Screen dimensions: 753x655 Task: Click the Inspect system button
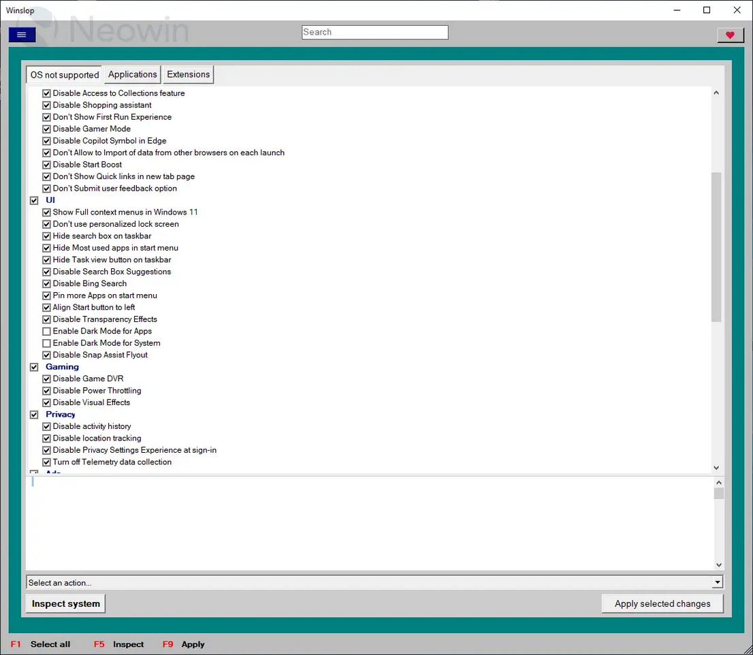65,604
